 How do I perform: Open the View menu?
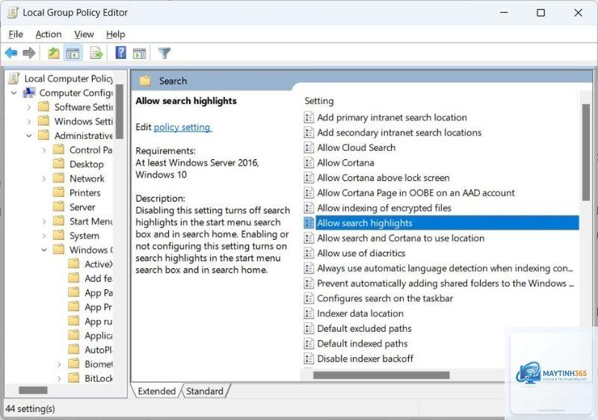pos(84,34)
